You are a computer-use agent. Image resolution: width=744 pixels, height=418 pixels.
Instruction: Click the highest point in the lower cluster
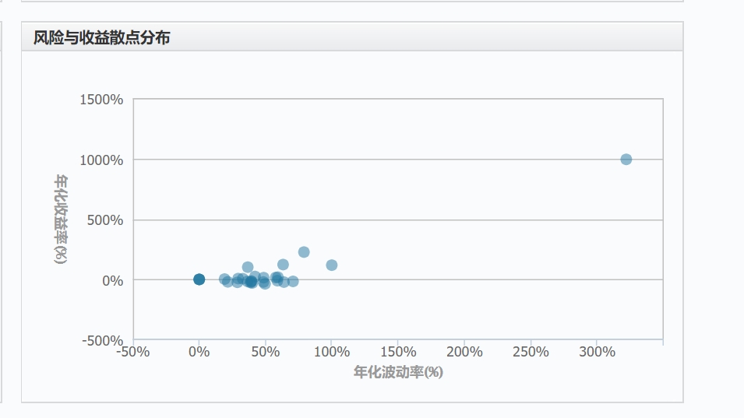[304, 252]
